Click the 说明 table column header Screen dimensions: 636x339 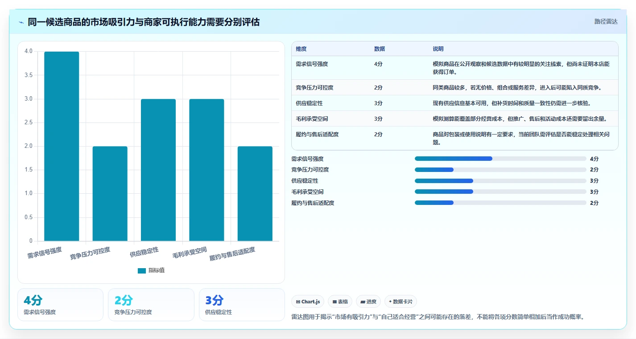point(438,49)
